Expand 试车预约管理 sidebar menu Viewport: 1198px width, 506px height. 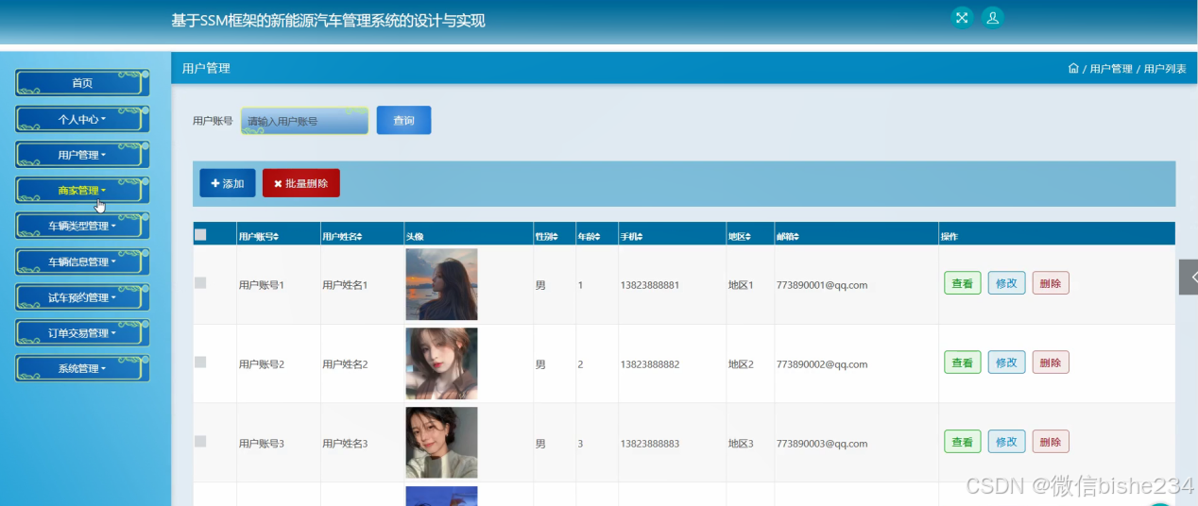pos(82,297)
